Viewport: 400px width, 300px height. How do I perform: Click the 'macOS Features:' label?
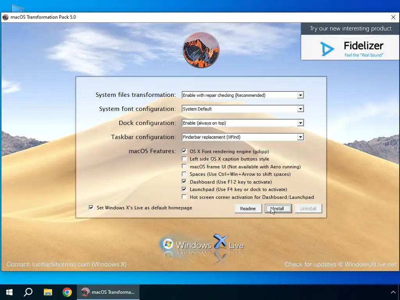tap(152, 151)
